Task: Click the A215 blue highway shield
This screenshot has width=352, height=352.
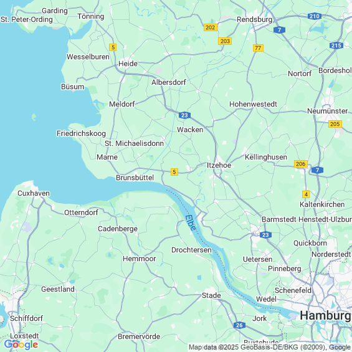Action: tap(336, 45)
